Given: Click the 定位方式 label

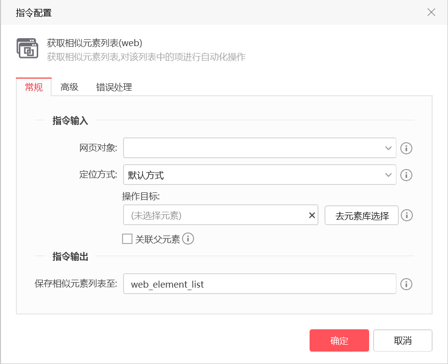Looking at the screenshot, I should click(x=98, y=175).
